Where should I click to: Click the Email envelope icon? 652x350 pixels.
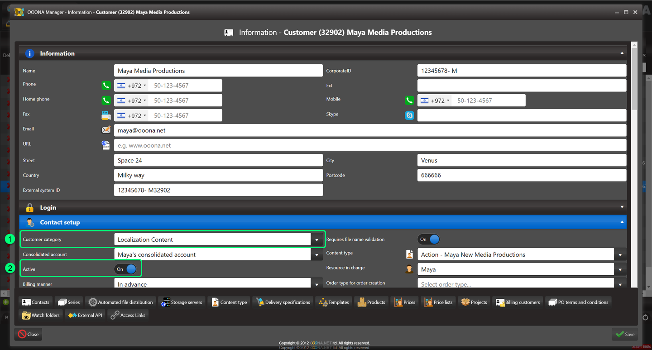tap(106, 130)
